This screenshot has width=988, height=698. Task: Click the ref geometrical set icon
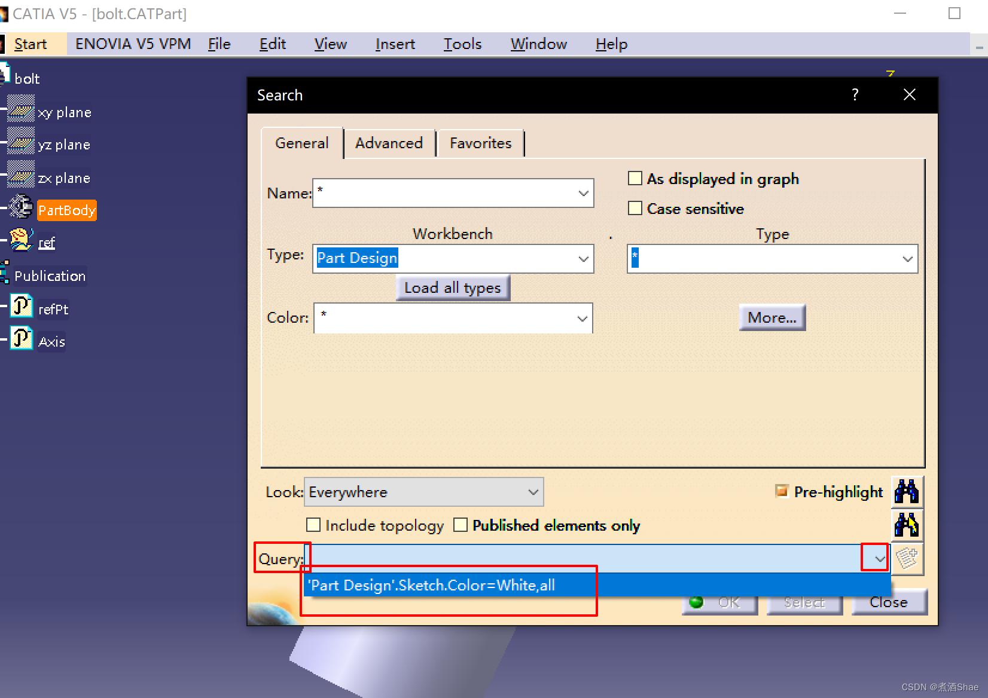point(22,241)
